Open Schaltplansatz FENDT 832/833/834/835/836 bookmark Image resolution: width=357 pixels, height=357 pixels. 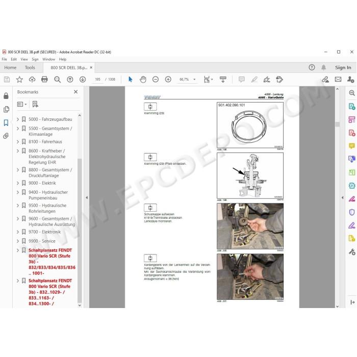point(52,262)
